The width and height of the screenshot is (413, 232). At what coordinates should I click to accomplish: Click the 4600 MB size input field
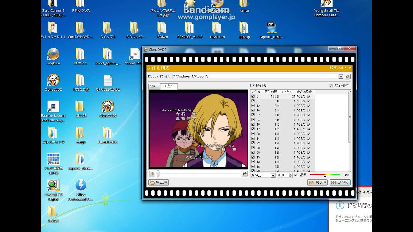tap(283, 175)
